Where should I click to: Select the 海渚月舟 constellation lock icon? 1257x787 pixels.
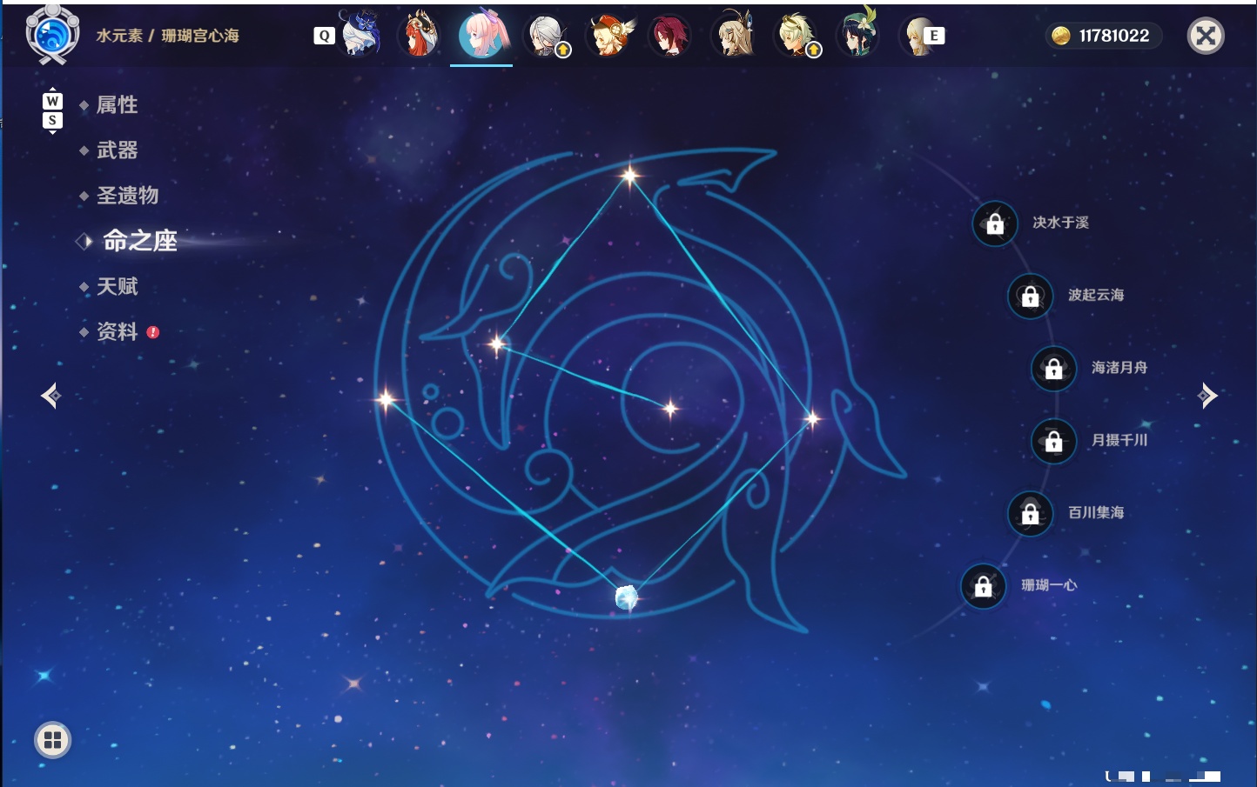pos(1054,368)
